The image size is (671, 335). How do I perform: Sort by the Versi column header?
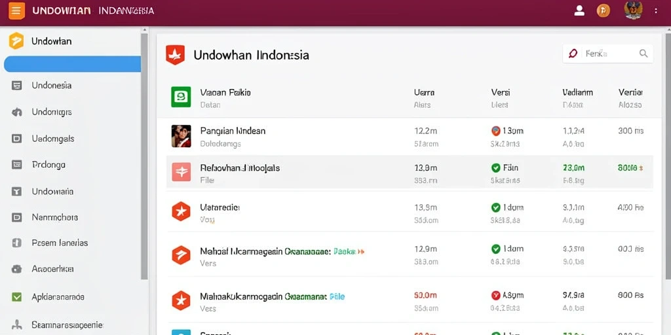500,92
